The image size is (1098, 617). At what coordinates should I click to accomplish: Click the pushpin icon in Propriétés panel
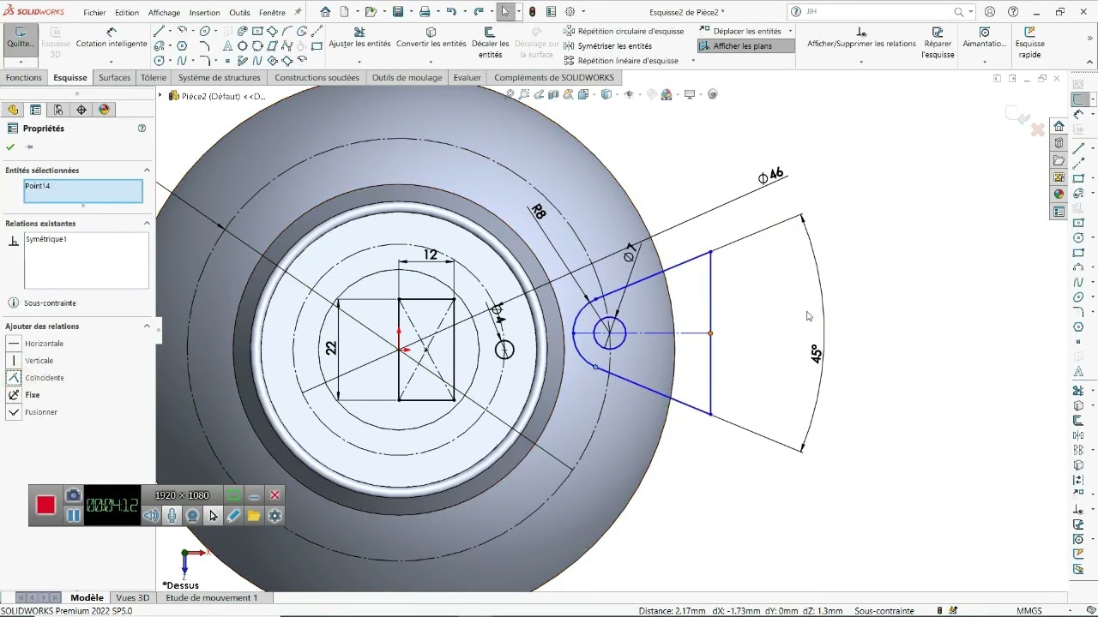[x=29, y=147]
